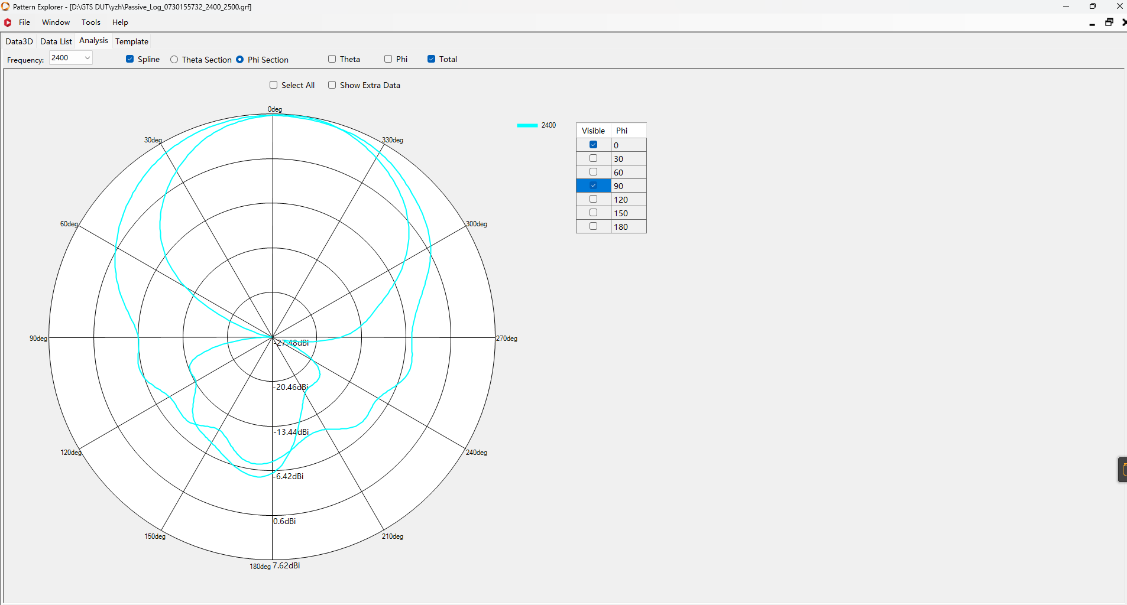Image resolution: width=1127 pixels, height=605 pixels.
Task: Click the 330deg axis label
Action: pos(393,140)
